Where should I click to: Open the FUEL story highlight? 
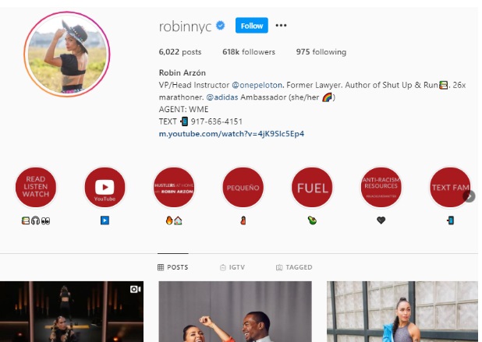[312, 187]
